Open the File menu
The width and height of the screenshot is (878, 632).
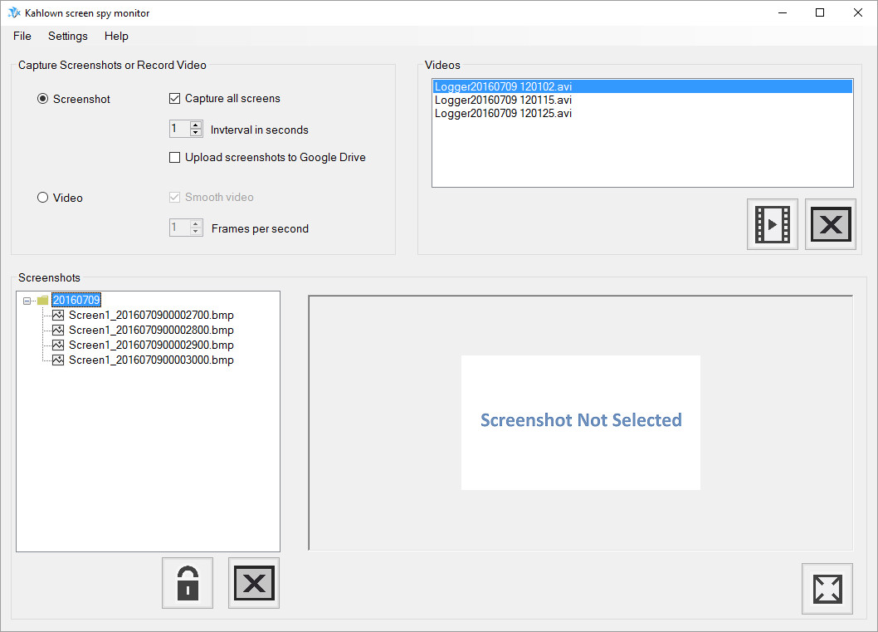22,36
